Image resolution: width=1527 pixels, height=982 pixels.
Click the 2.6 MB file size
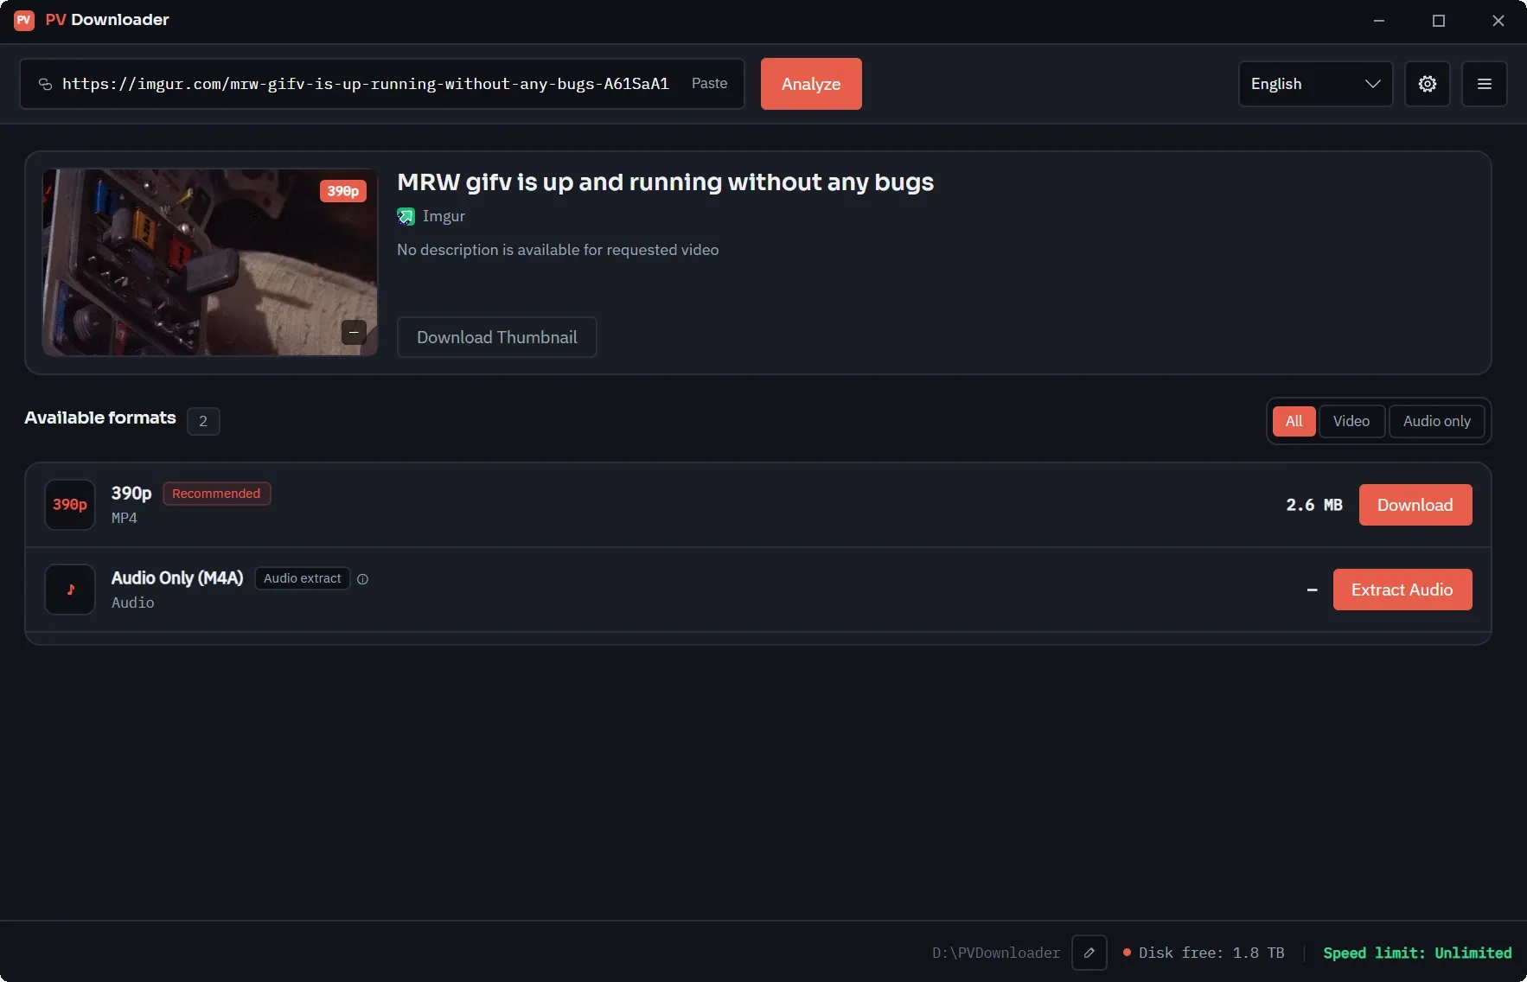(1314, 505)
